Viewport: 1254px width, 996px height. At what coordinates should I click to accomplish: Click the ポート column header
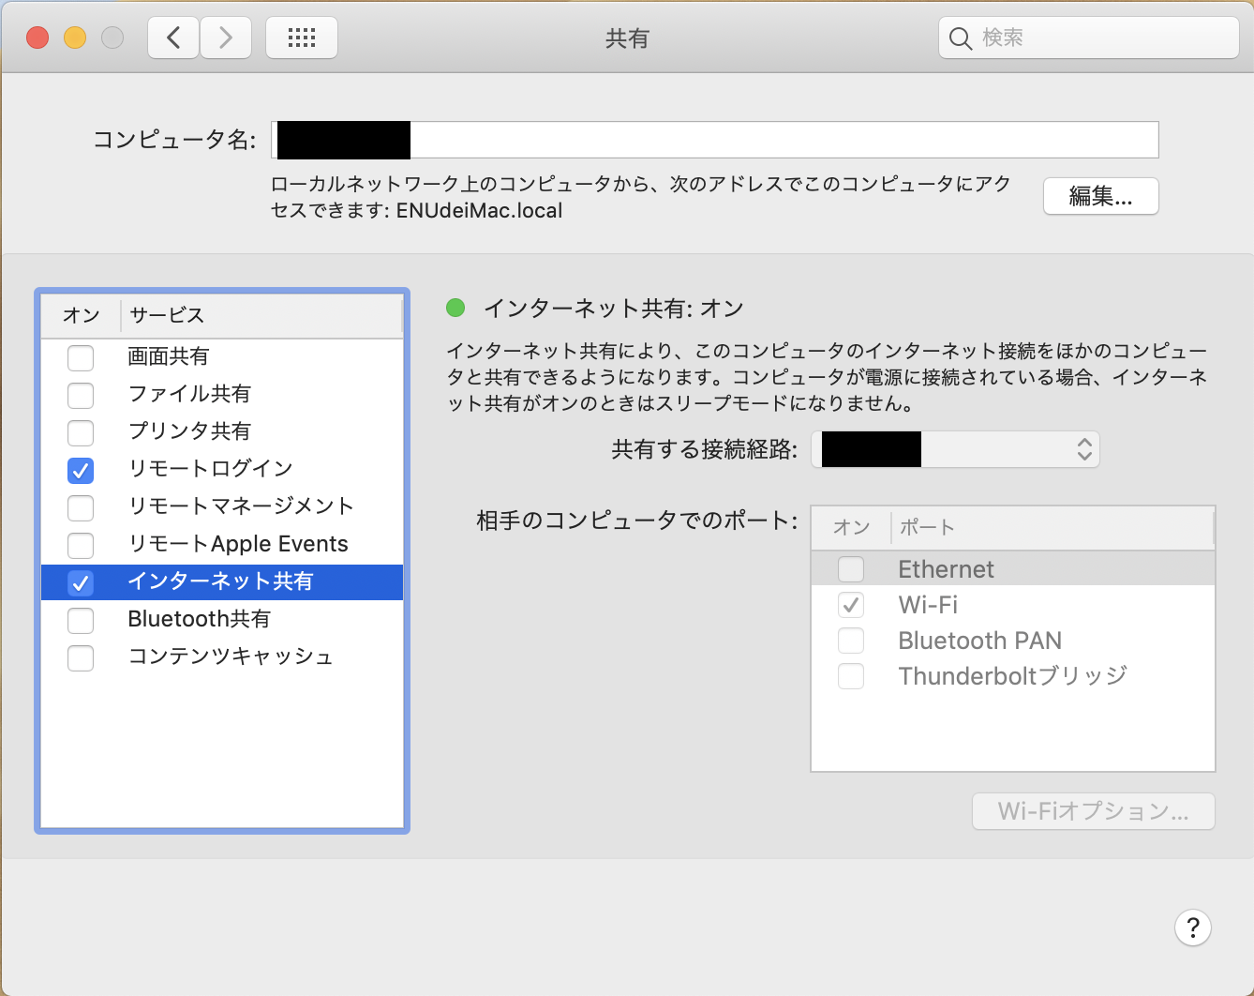927,527
